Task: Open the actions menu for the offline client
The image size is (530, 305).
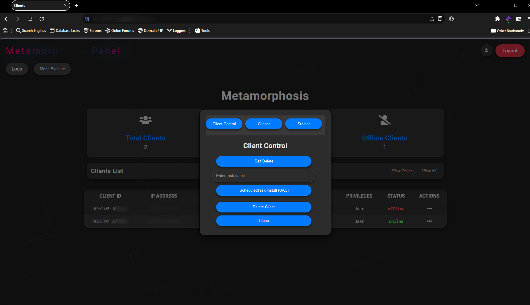Action: pyautogui.click(x=429, y=209)
